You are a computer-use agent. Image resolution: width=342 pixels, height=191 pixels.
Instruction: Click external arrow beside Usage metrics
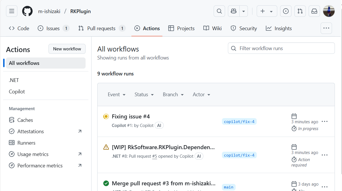pos(80,154)
